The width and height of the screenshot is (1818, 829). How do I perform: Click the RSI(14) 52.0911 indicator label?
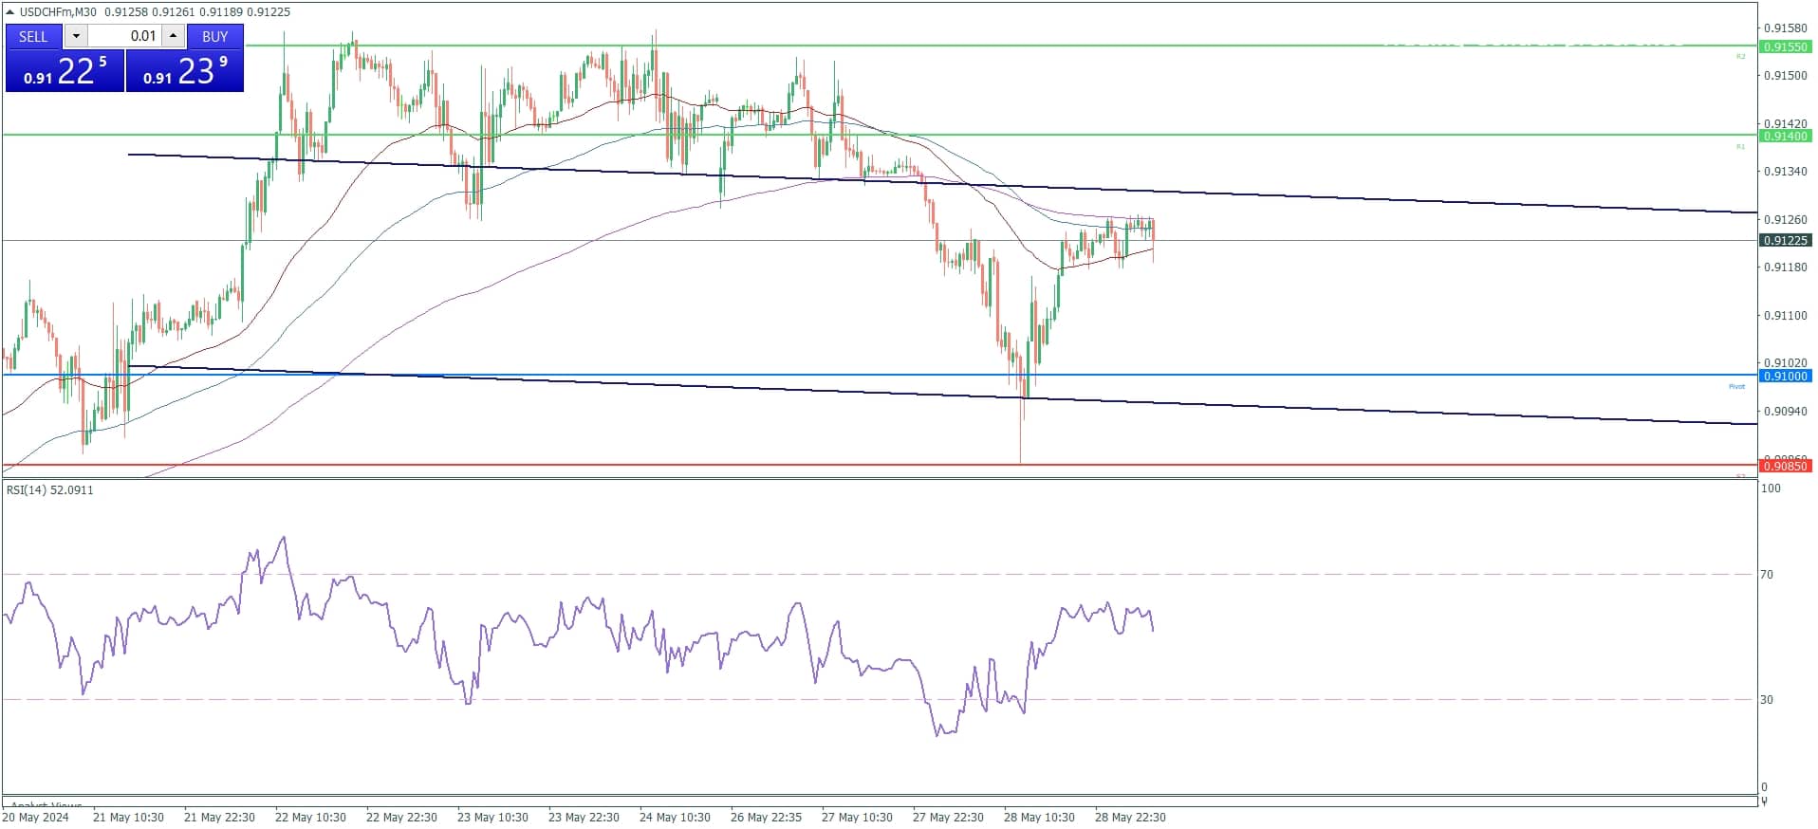pos(50,490)
